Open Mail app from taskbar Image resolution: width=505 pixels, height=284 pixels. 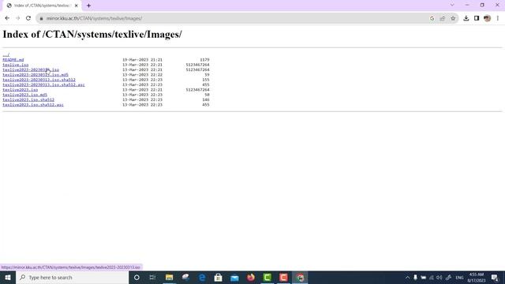[x=234, y=277]
